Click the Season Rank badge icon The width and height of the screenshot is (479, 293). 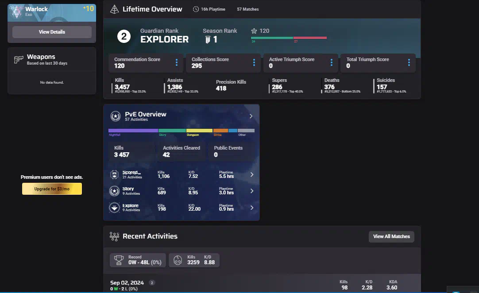pos(207,40)
